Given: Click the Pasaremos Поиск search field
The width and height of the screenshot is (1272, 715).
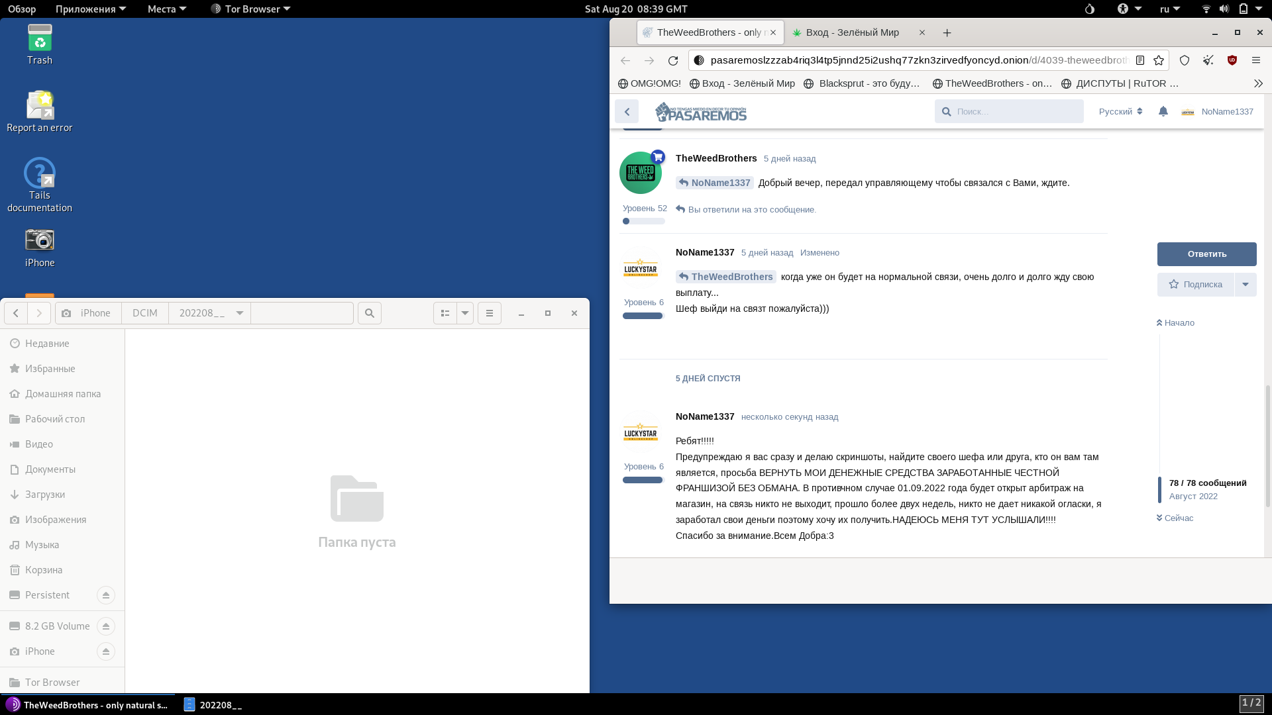Looking at the screenshot, I should [1009, 111].
